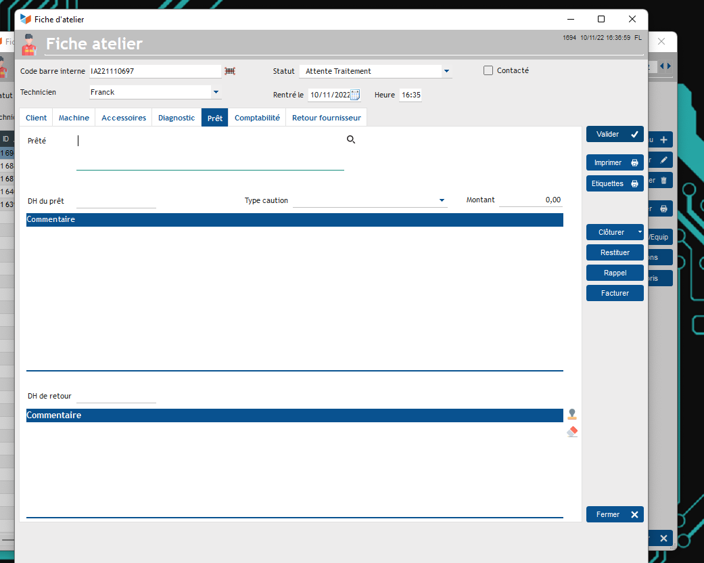The height and width of the screenshot is (563, 704).
Task: Switch to the Diagnostic tab
Action: (x=177, y=118)
